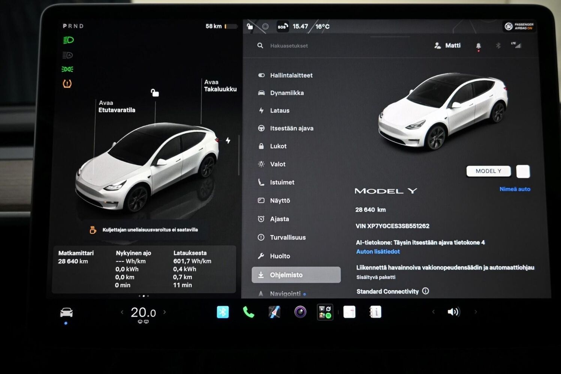
Task: Toggle the auto high beam indicator
Action: coord(67,55)
